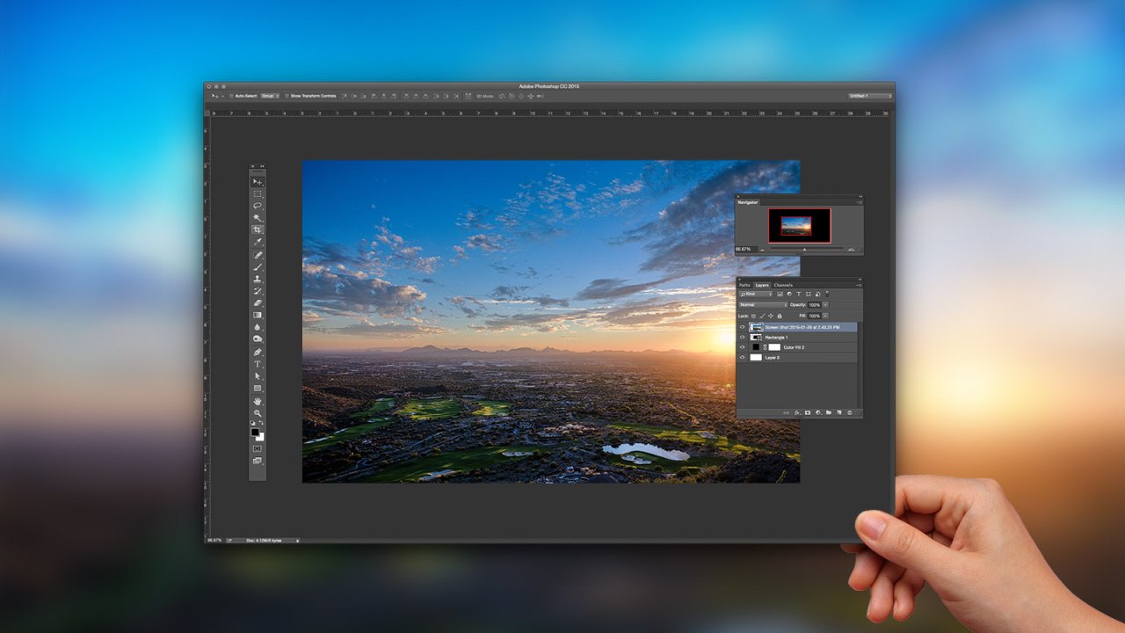This screenshot has width=1125, height=633.
Task: Open the Opacity dropdown
Action: [x=825, y=305]
